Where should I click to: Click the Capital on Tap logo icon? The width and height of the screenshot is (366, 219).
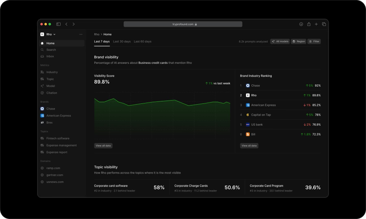point(248,115)
